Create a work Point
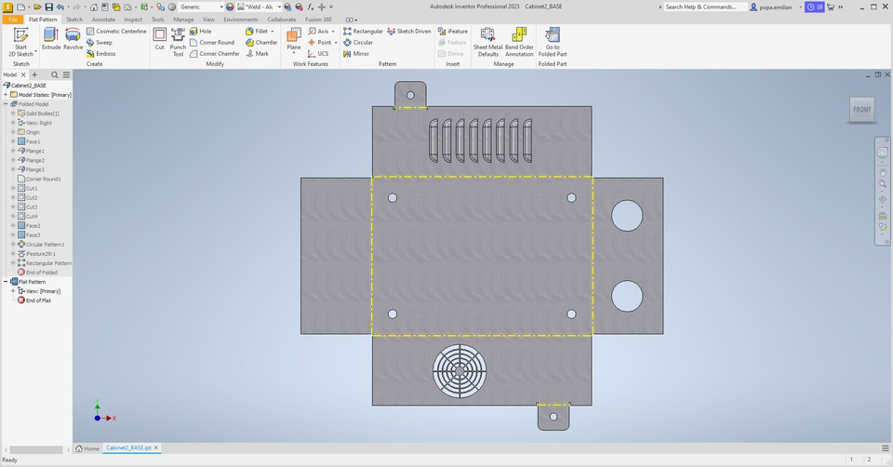 point(319,42)
